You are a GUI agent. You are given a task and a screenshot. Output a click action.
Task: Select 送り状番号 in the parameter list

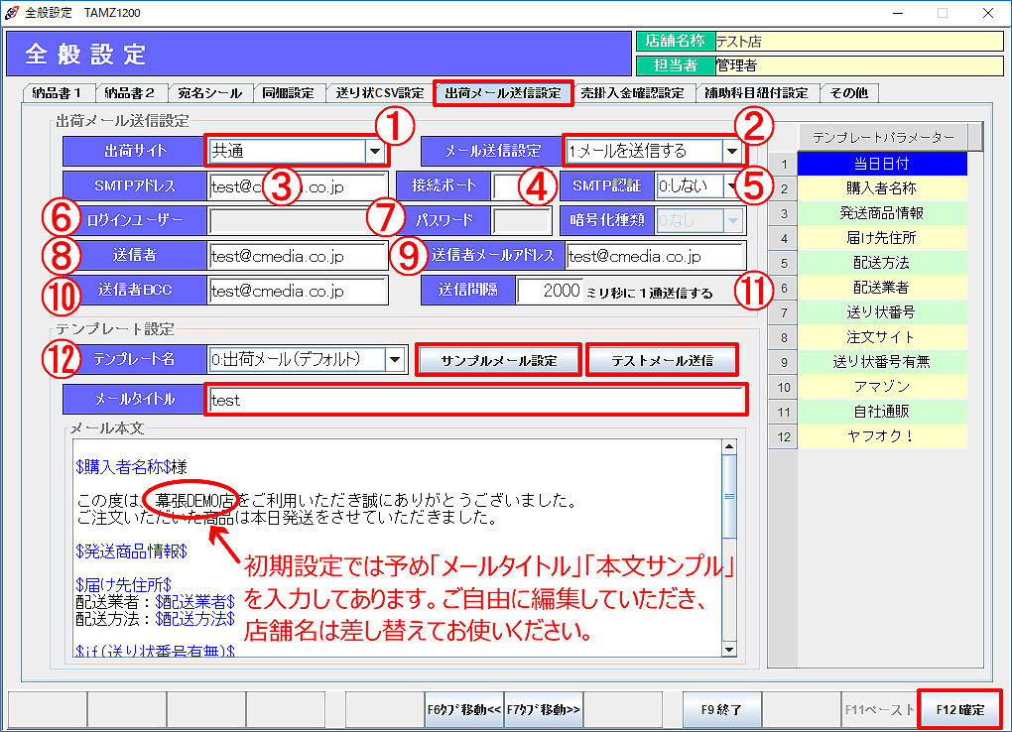point(881,312)
